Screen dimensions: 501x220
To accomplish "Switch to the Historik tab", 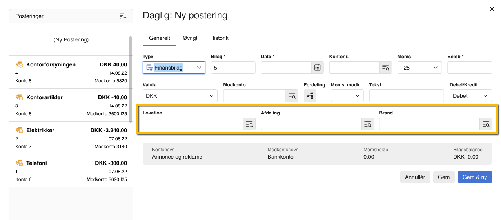I will pos(219,38).
